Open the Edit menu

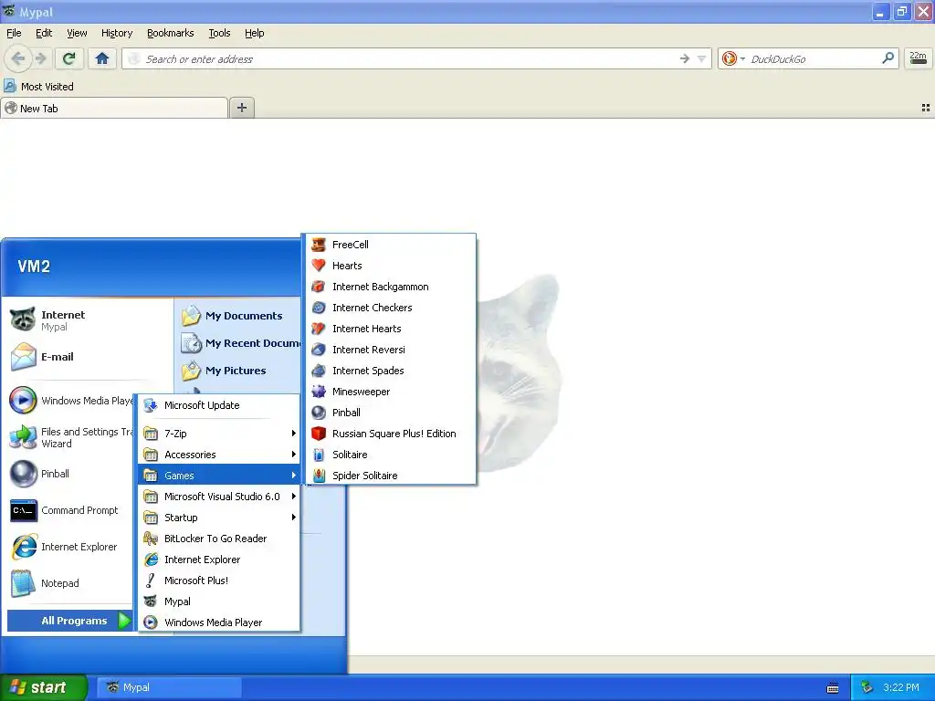coord(44,33)
